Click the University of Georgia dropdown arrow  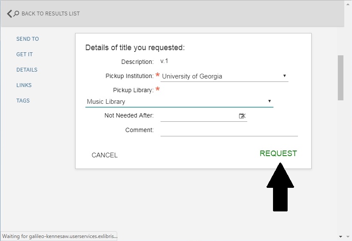[x=284, y=76]
